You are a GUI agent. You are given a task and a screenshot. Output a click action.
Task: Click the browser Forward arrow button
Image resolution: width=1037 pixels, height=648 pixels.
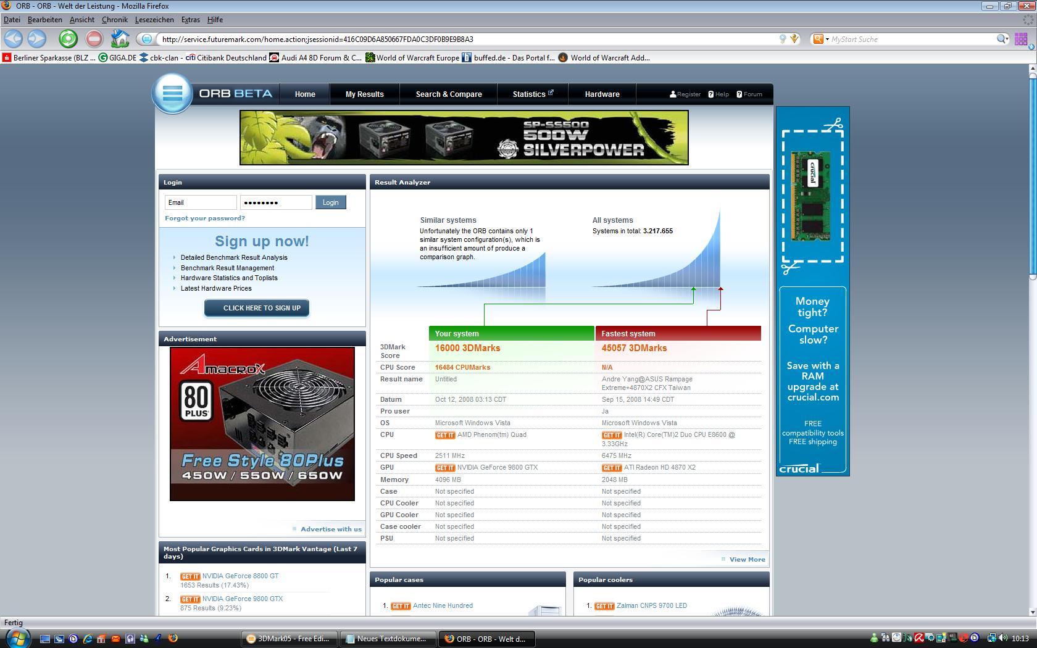(x=37, y=39)
